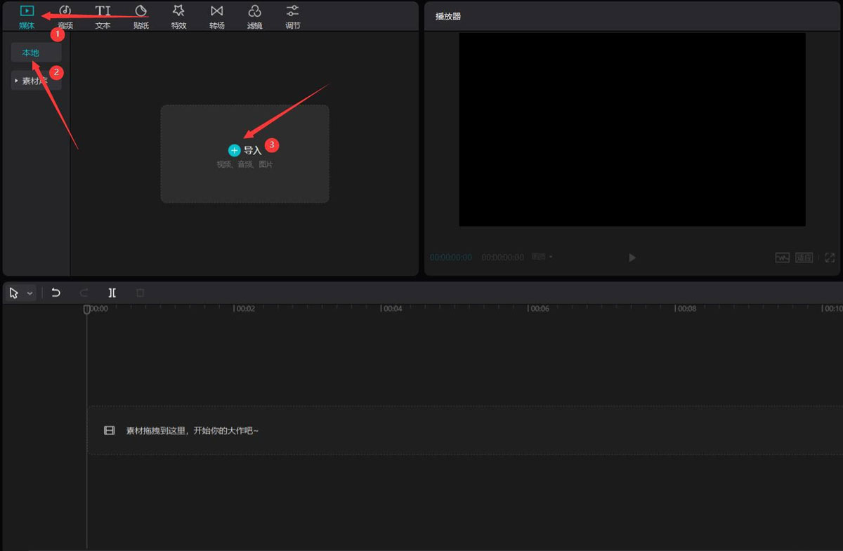Open the scopes icon near the player controls
Screen dimensions: 843x551
point(782,258)
